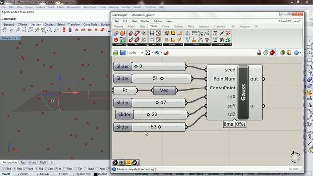The image size is (313, 176).
Task: Click the Default layer swatch in status bar
Action: tap(96, 174)
